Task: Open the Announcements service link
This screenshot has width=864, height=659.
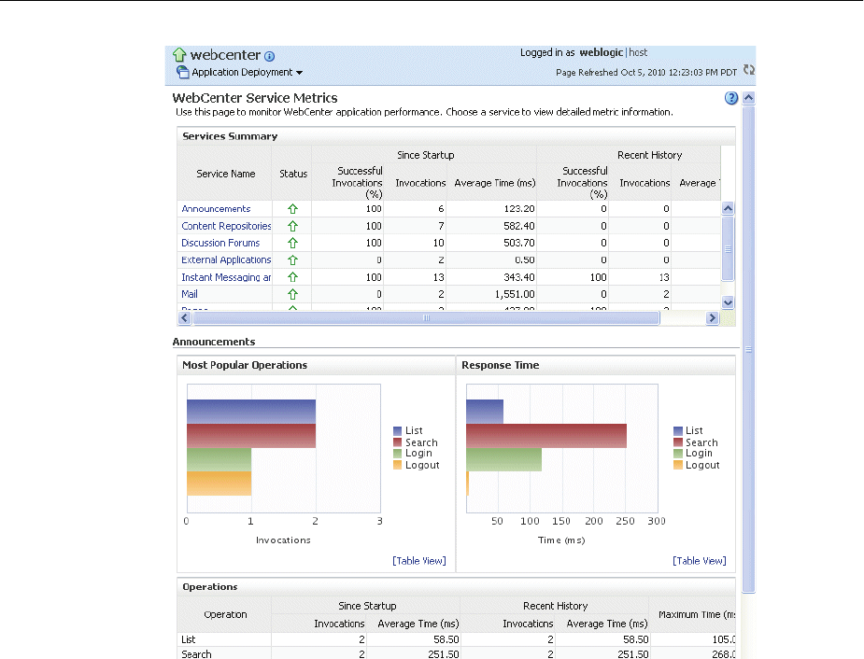Action: tap(216, 209)
